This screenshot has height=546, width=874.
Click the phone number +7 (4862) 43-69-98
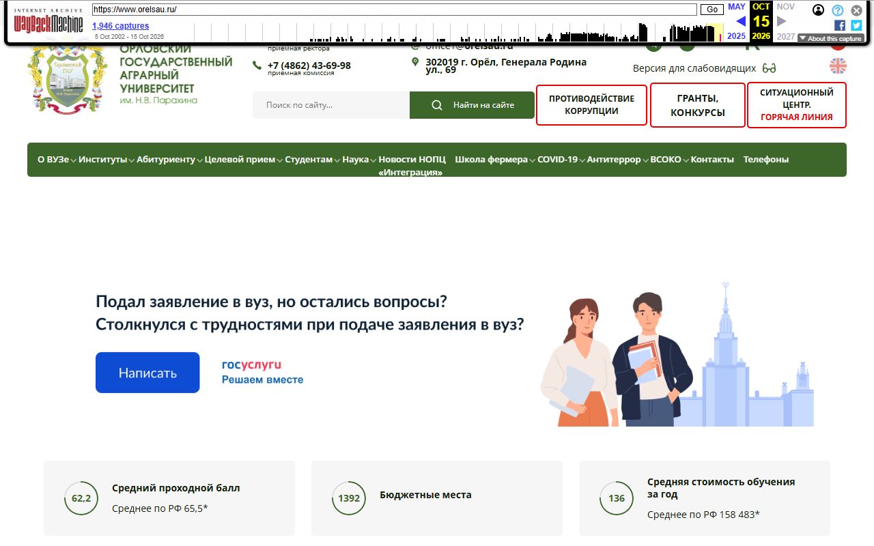coord(309,66)
